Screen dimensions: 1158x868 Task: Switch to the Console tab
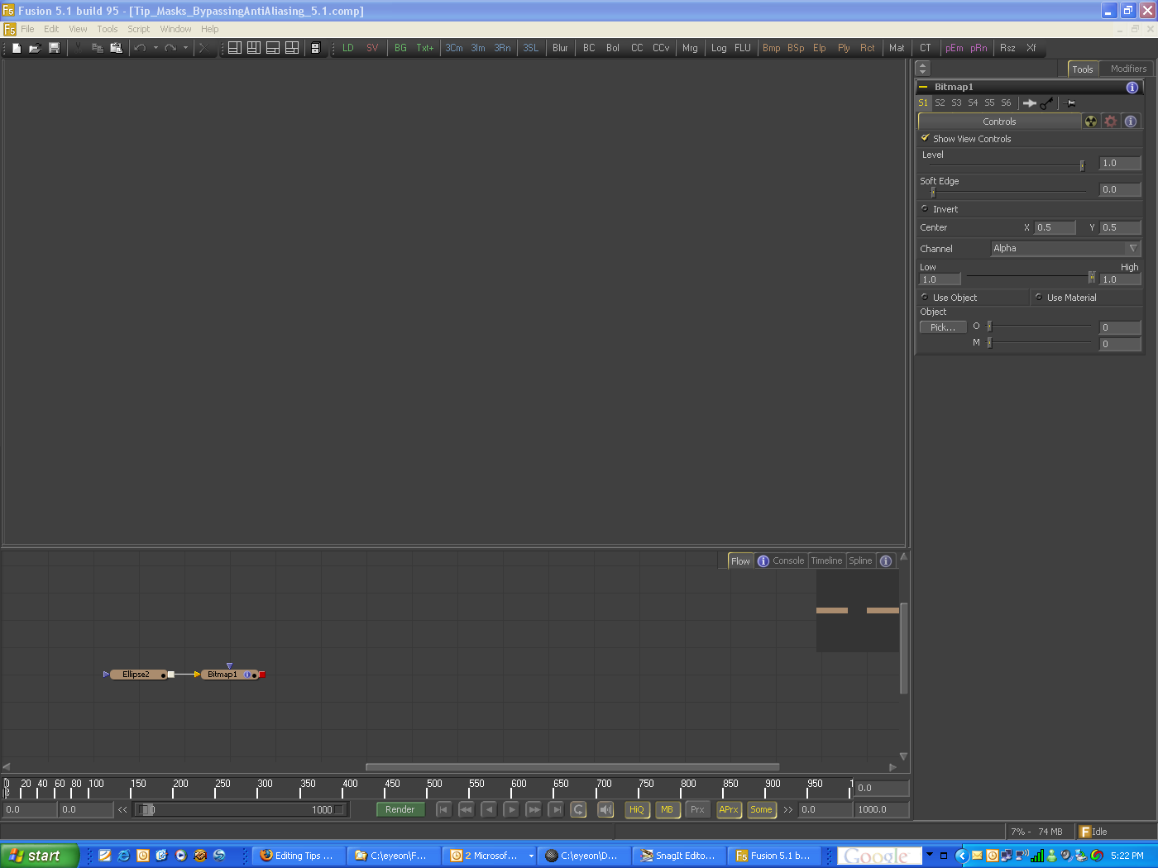pyautogui.click(x=788, y=561)
